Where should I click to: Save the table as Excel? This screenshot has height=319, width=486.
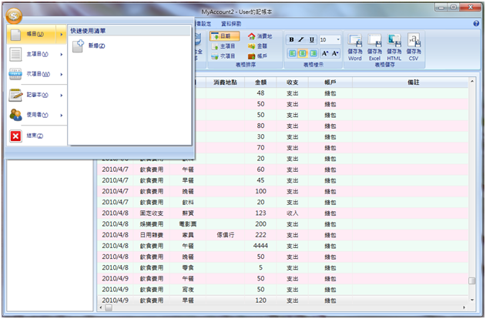(374, 47)
